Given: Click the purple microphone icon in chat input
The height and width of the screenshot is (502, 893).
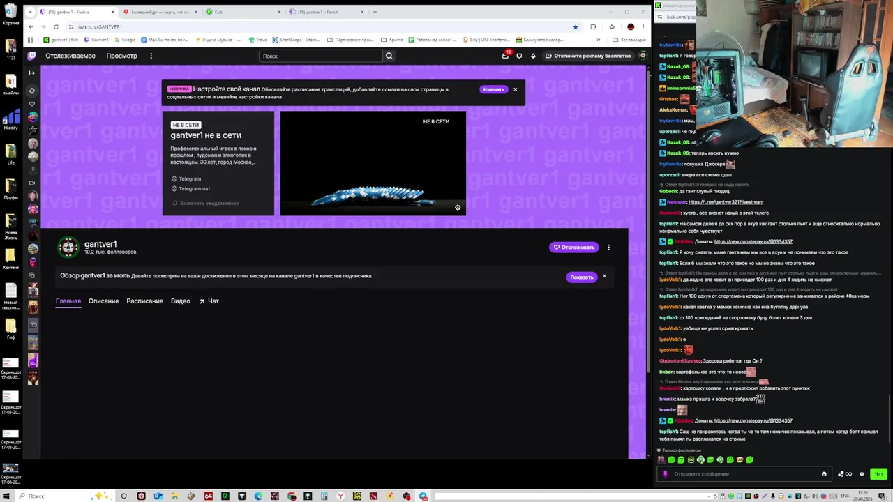Looking at the screenshot, I should [665, 474].
